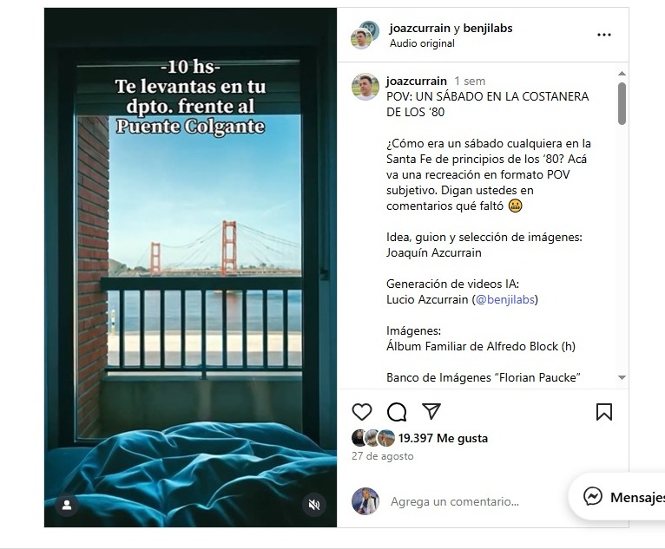Open Messenger icon in Mensajes bubble
This screenshot has width=665, height=549.
tap(592, 496)
